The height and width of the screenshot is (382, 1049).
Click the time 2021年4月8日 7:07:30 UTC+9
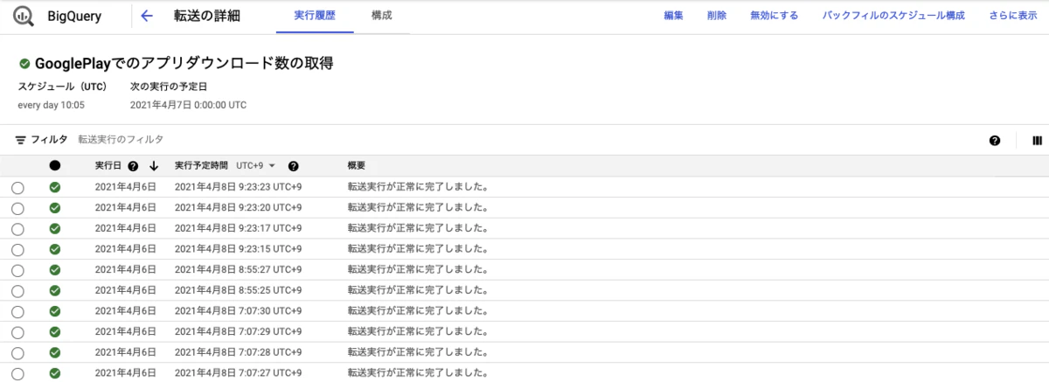(238, 311)
